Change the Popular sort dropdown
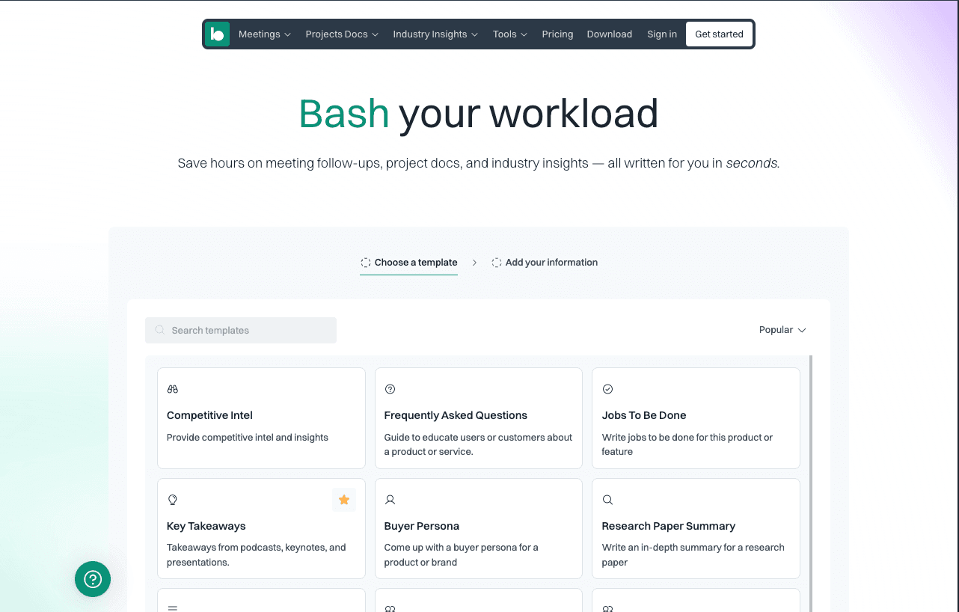The width and height of the screenshot is (959, 612). click(782, 330)
